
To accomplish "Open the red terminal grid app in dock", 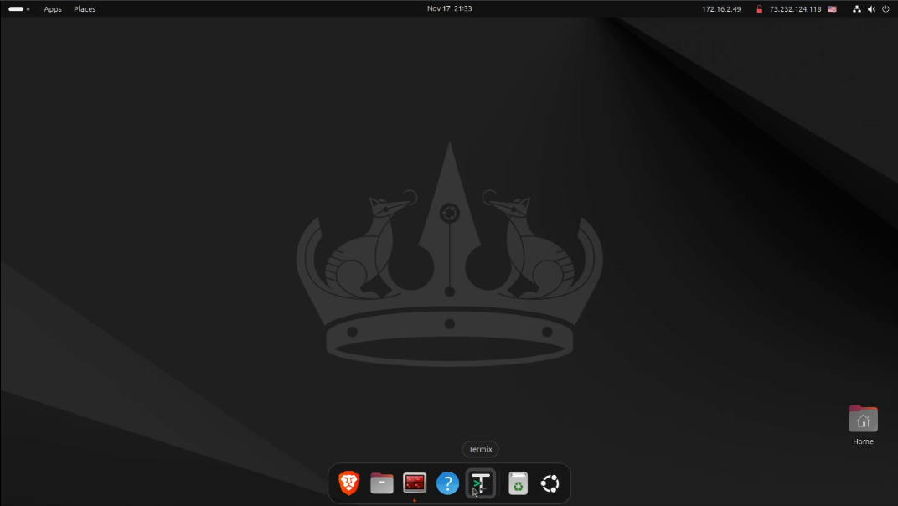I will [415, 483].
